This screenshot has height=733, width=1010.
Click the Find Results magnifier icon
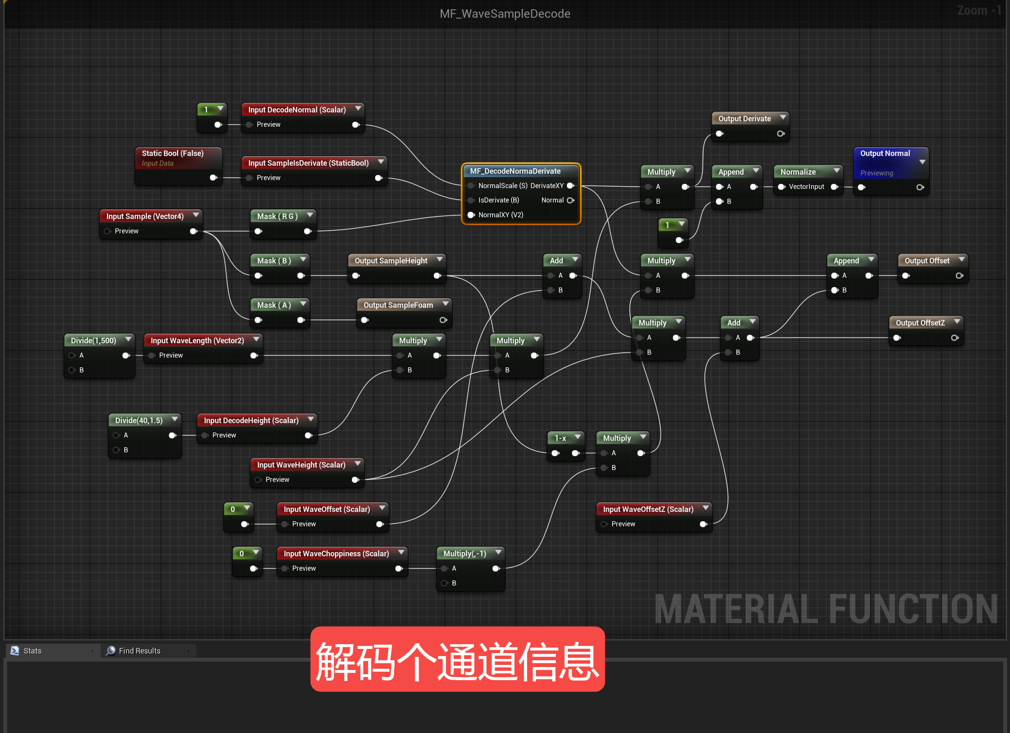[x=111, y=651]
